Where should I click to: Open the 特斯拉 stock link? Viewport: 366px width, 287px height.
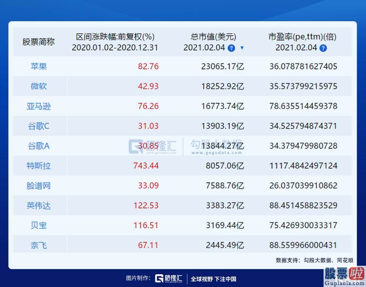[x=39, y=166]
